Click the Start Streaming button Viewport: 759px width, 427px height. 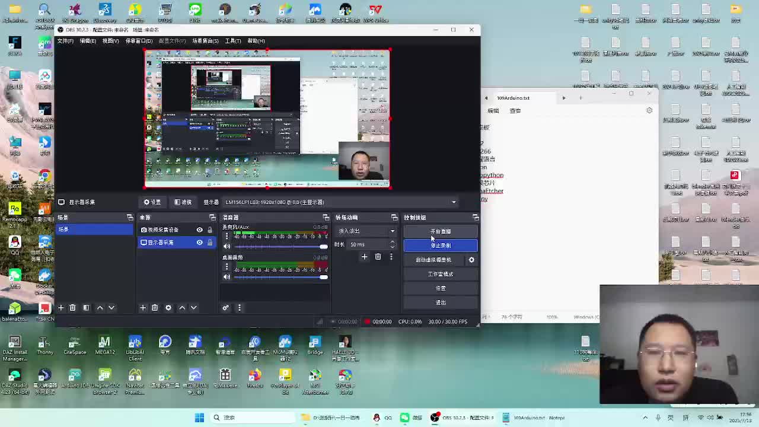click(441, 231)
